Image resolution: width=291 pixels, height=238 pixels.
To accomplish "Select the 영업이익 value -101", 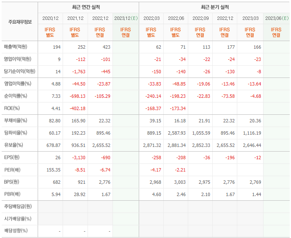I will point(106,59).
